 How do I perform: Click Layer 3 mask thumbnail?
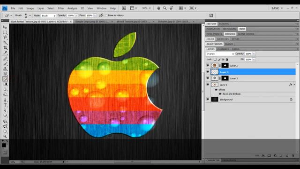tap(225, 78)
